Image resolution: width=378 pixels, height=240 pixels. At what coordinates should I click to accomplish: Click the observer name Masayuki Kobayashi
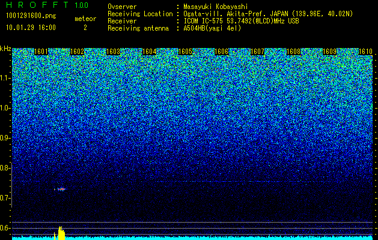(215, 7)
